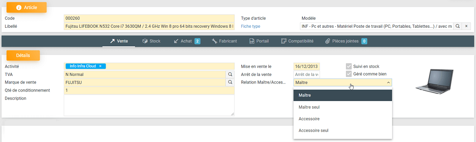Open the Portail tab
The image size is (476, 142).
coord(259,41)
